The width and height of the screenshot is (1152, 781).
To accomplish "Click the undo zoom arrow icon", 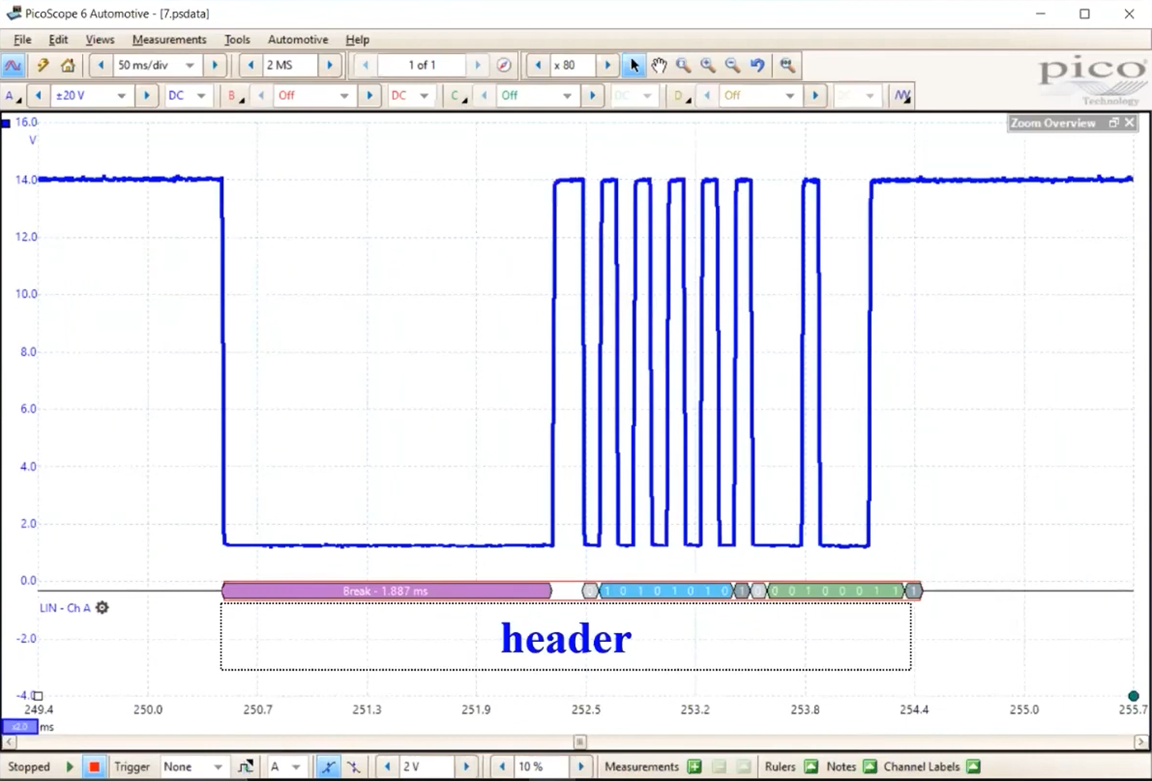I will (757, 65).
